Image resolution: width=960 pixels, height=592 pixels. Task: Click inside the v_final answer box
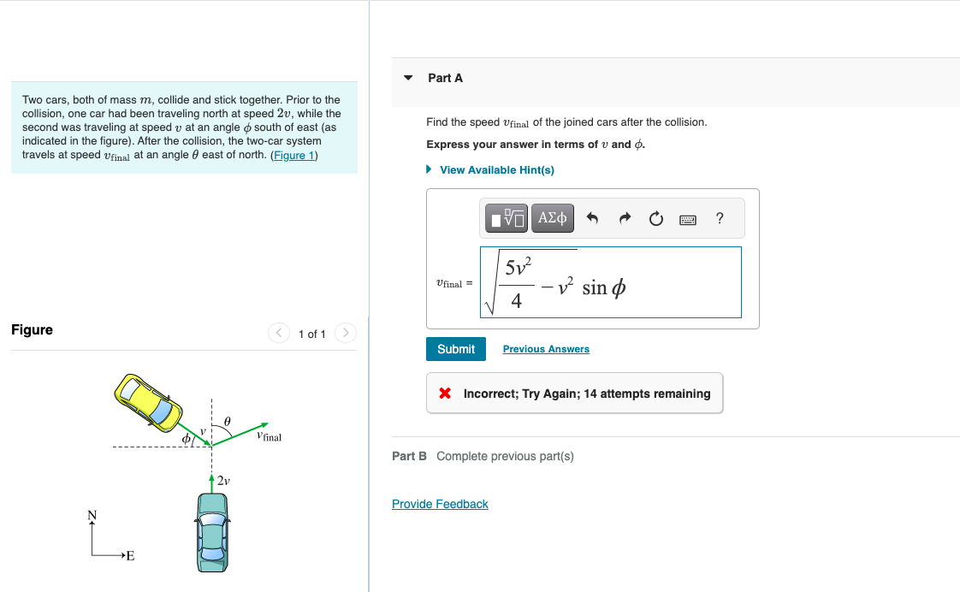pyautogui.click(x=611, y=282)
